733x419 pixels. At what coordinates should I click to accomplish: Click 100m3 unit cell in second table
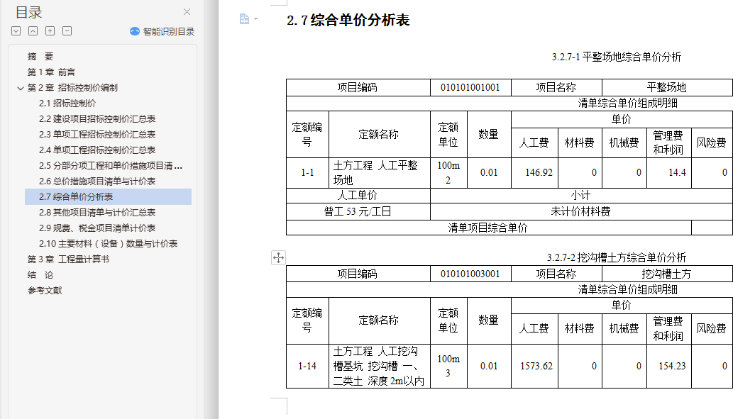[448, 367]
